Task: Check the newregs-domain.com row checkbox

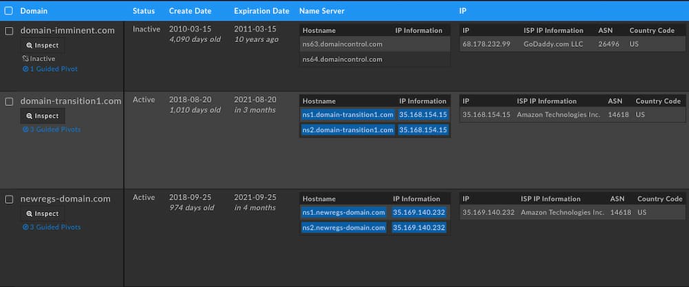Action: [x=9, y=199]
